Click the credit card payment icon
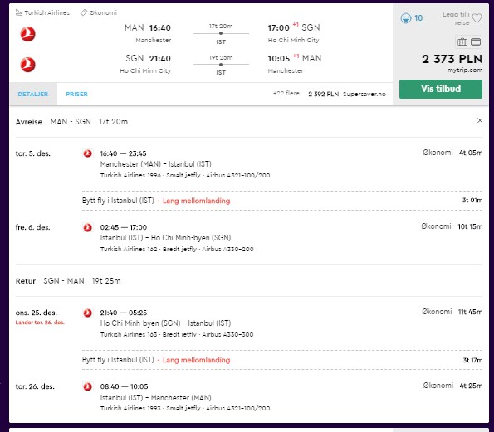Screen dimensions: 494x432 (x=476, y=41)
